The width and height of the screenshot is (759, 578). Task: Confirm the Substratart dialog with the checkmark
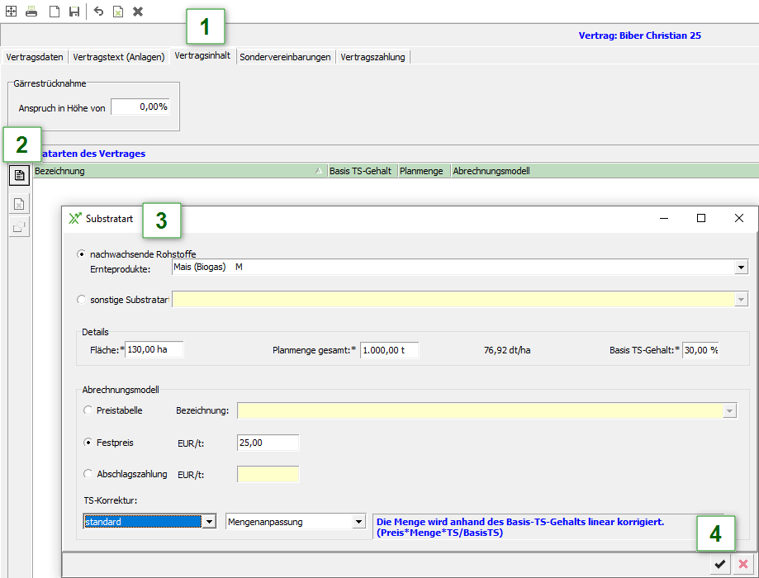click(720, 564)
